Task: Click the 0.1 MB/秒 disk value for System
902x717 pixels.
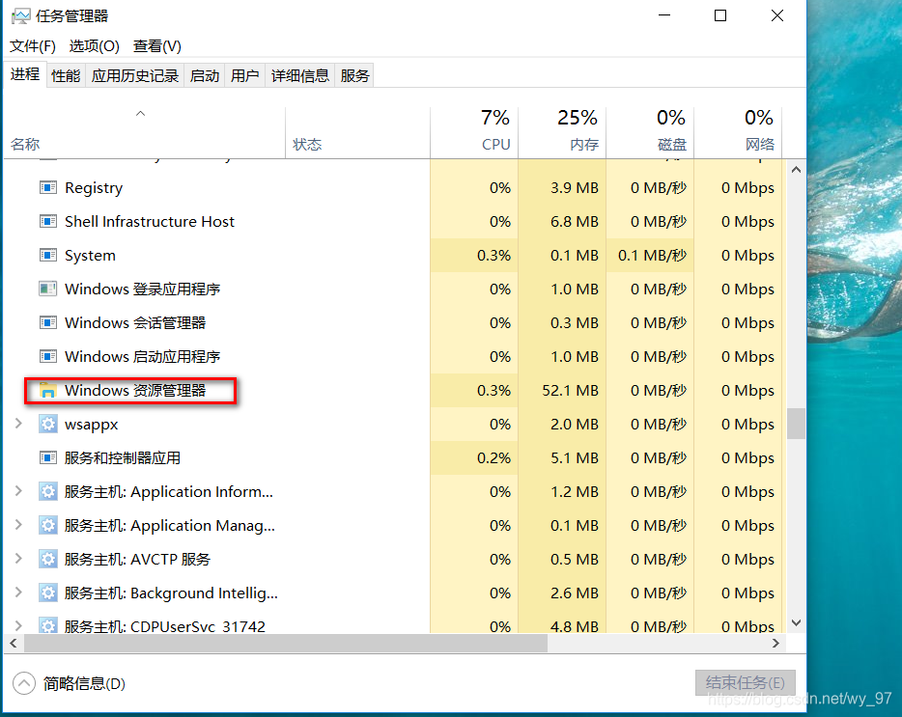Action: (x=652, y=255)
